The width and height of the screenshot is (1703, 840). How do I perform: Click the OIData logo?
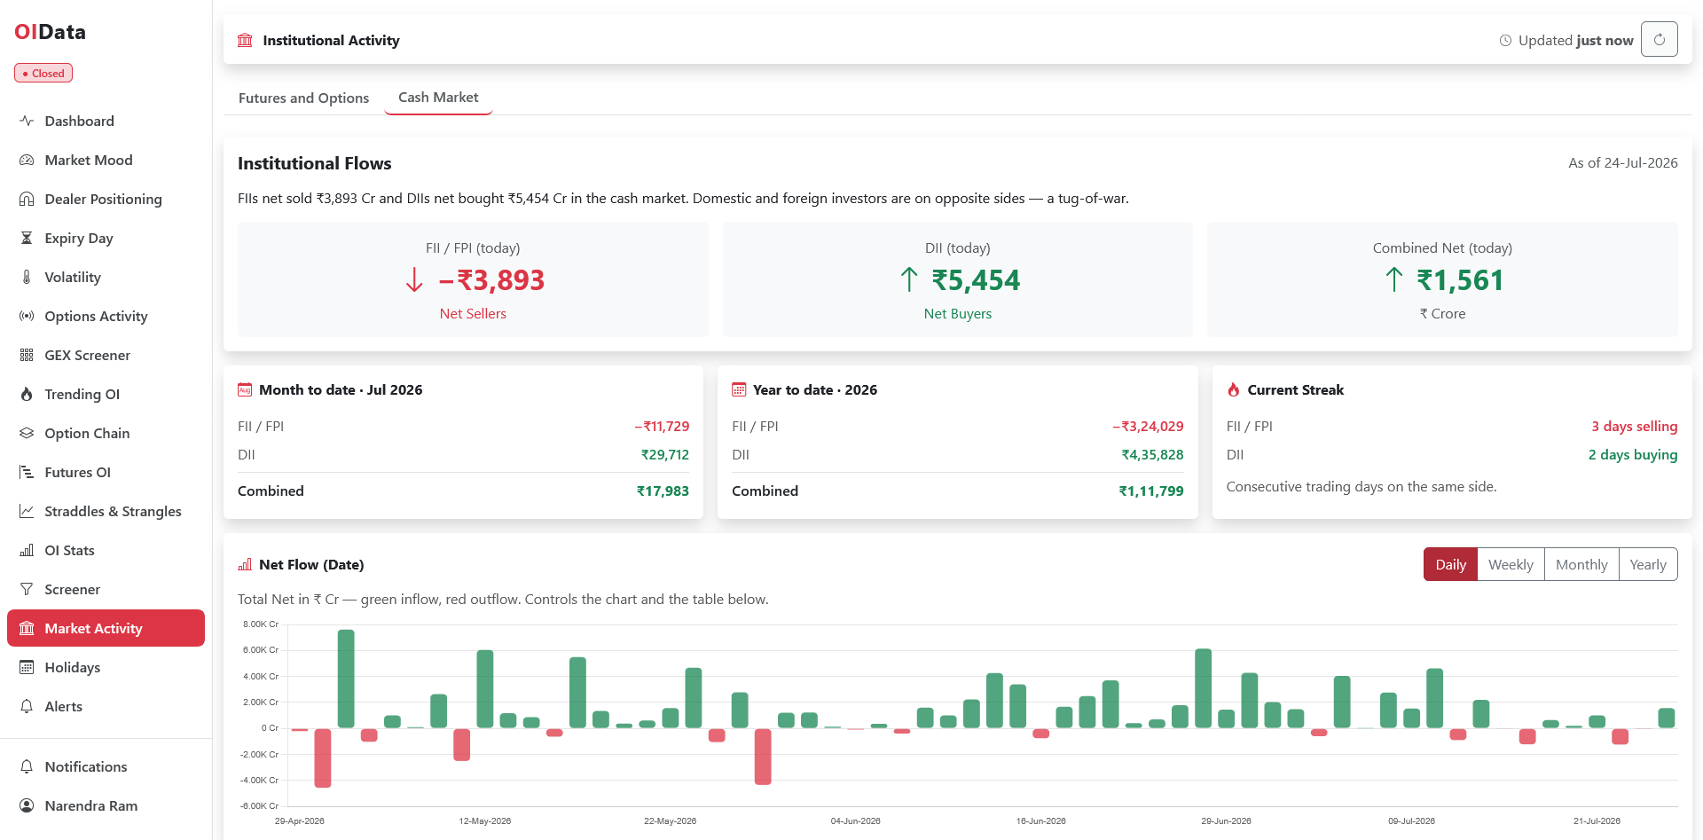pyautogui.click(x=50, y=32)
